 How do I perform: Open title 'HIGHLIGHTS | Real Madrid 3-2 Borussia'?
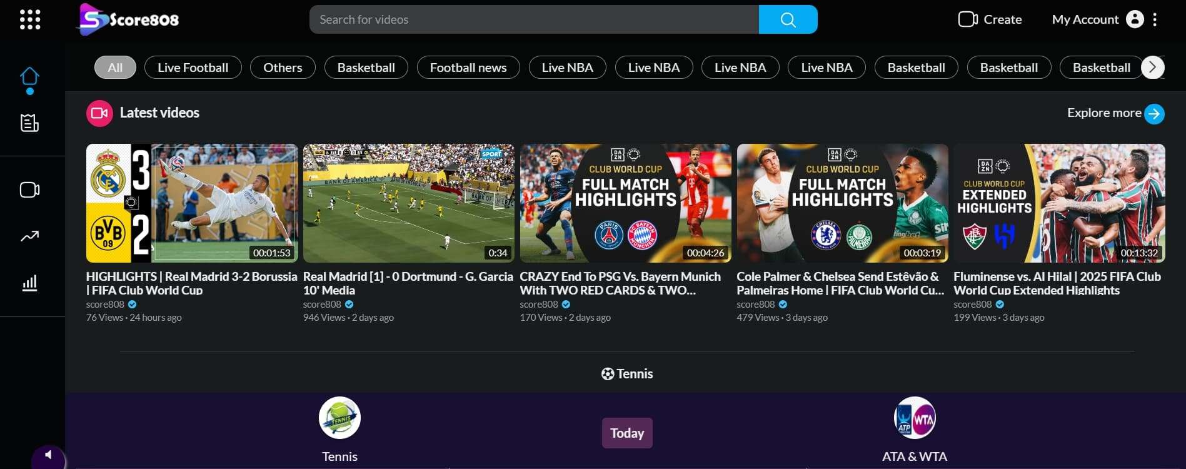[191, 283]
